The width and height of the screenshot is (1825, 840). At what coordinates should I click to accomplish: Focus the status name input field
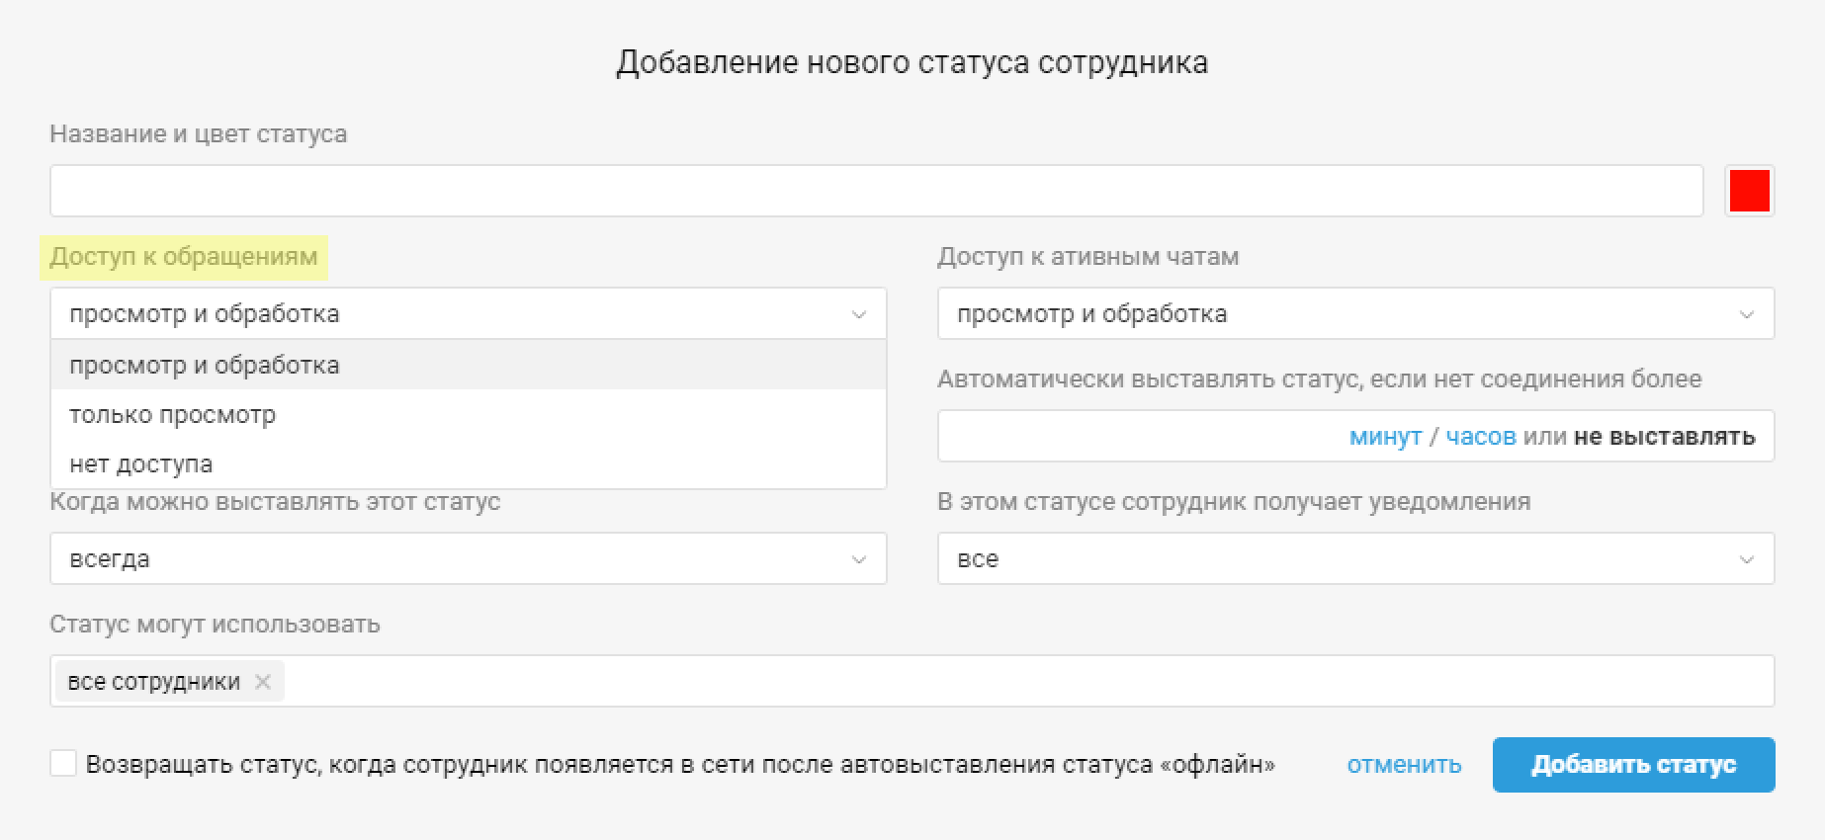875,191
